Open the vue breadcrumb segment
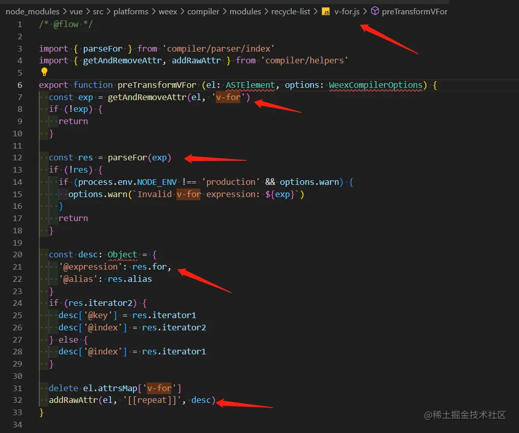 [76, 12]
